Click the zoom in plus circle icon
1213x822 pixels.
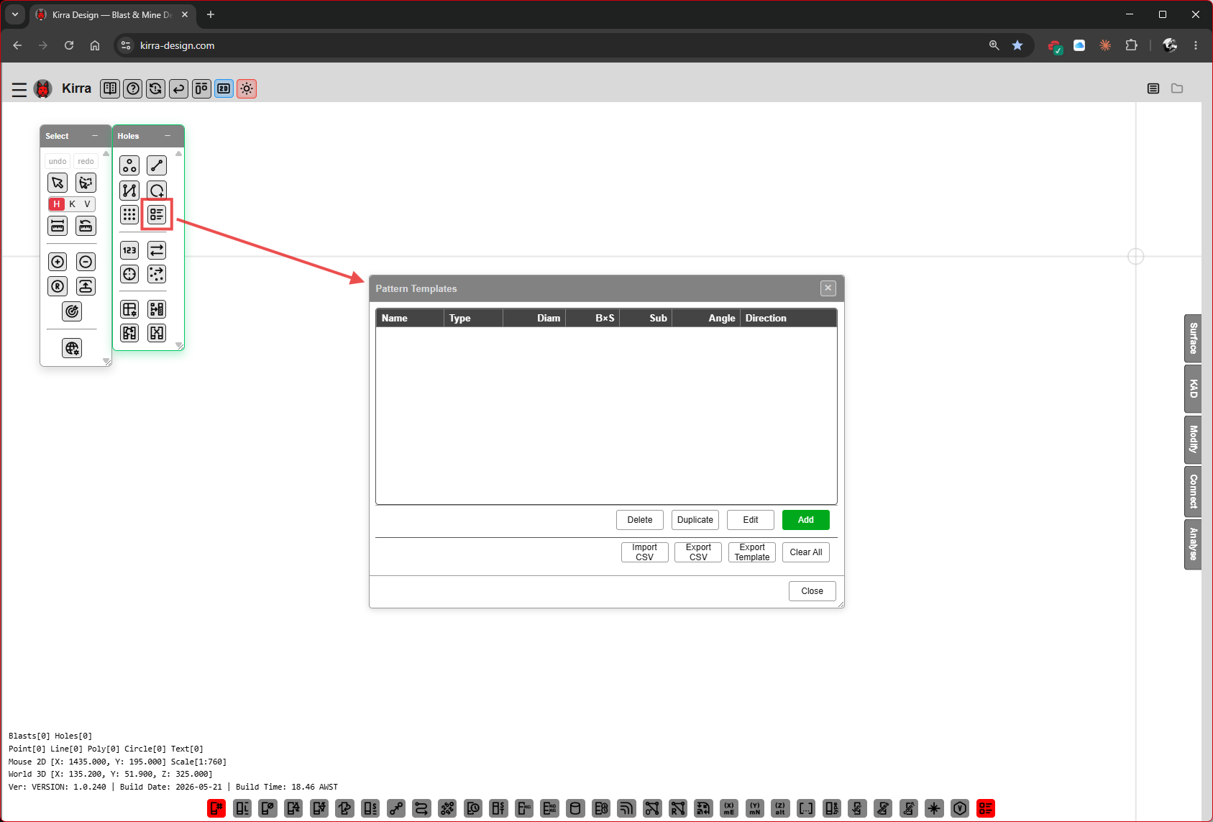pyautogui.click(x=58, y=262)
